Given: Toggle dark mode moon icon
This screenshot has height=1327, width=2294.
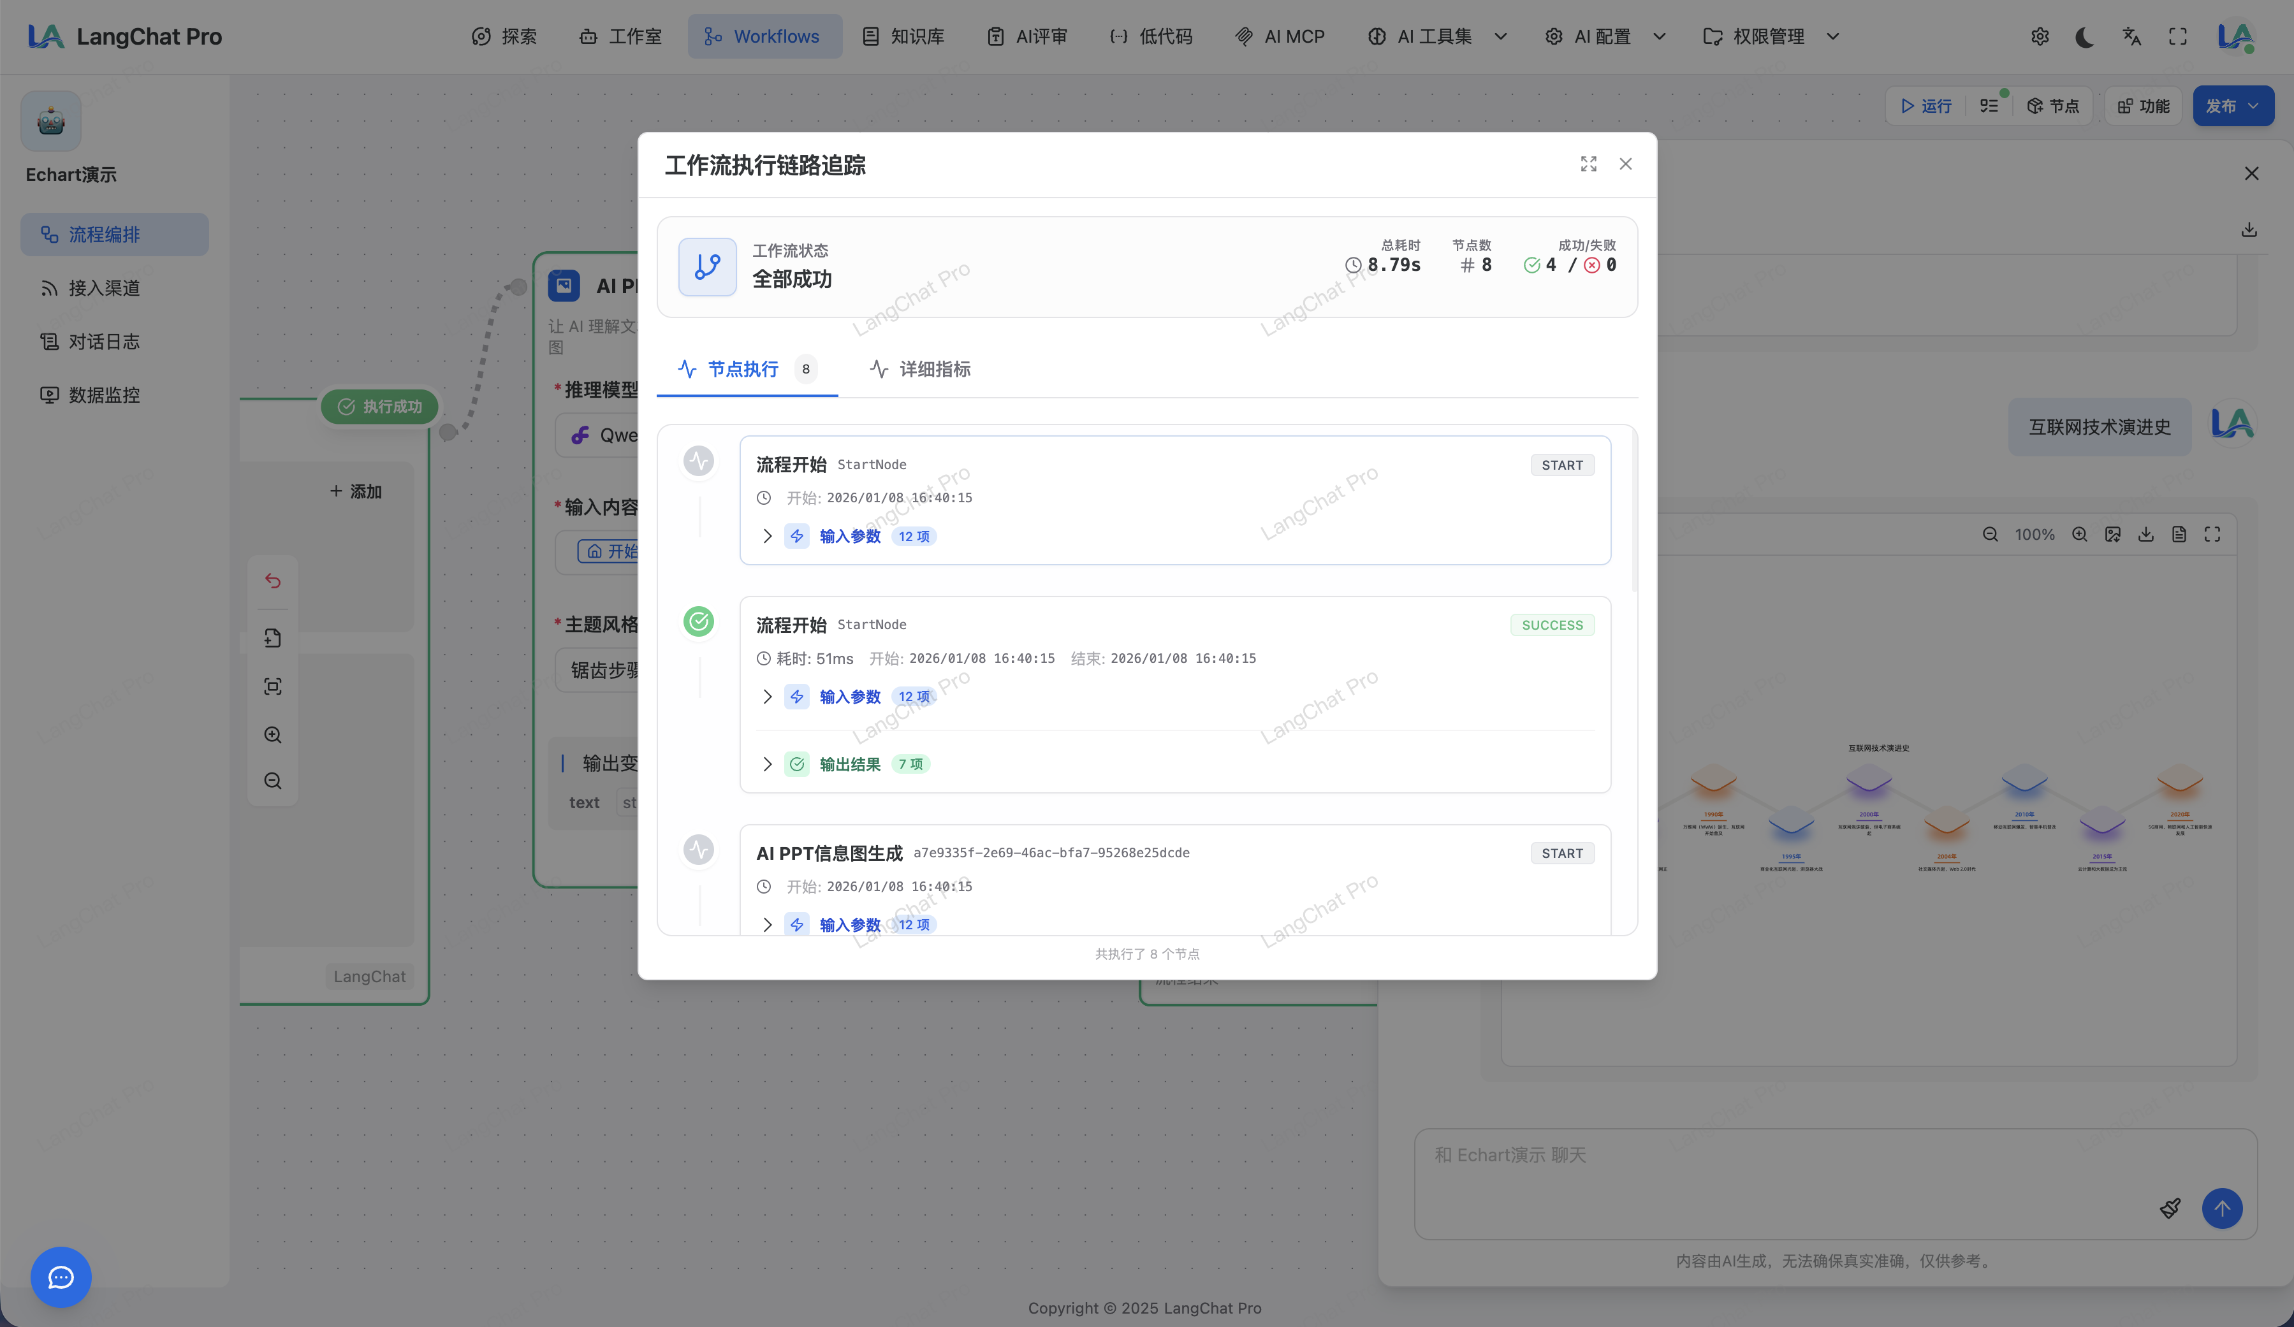Looking at the screenshot, I should pos(2085,36).
